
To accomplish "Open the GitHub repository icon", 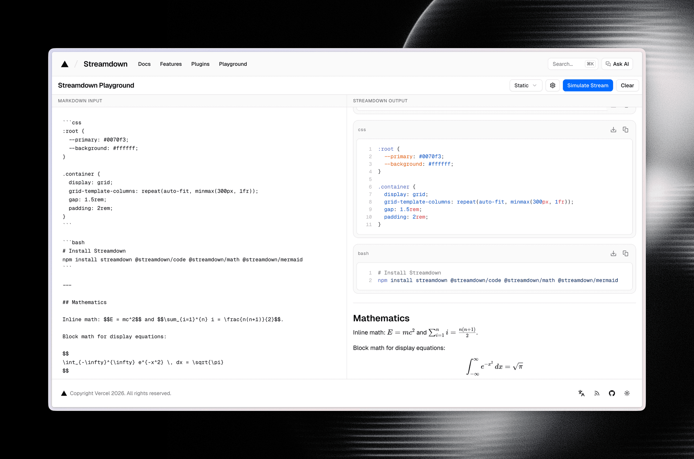I will [612, 393].
